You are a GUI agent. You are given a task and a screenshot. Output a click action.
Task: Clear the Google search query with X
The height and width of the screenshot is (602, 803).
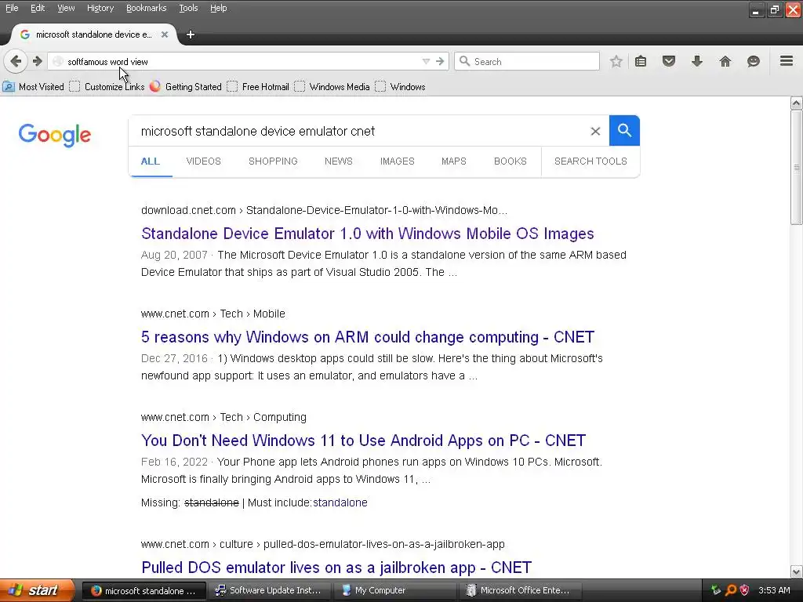coord(595,131)
